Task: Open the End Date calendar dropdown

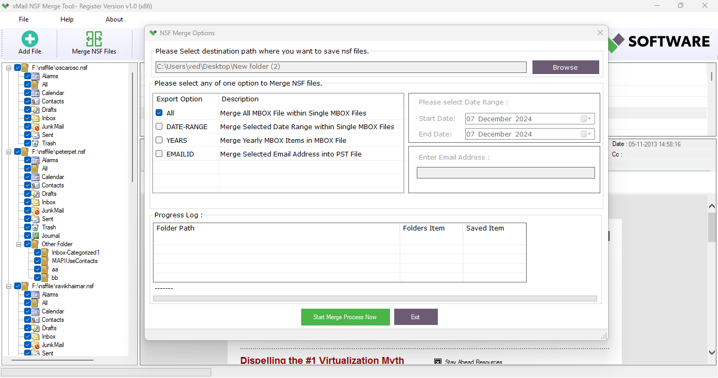Action: (587, 134)
